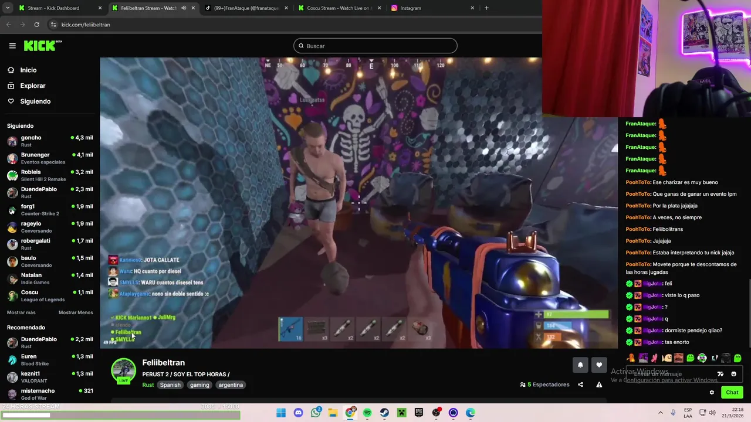Click the site info icon in address bar
The width and height of the screenshot is (751, 422).
pyautogui.click(x=53, y=25)
